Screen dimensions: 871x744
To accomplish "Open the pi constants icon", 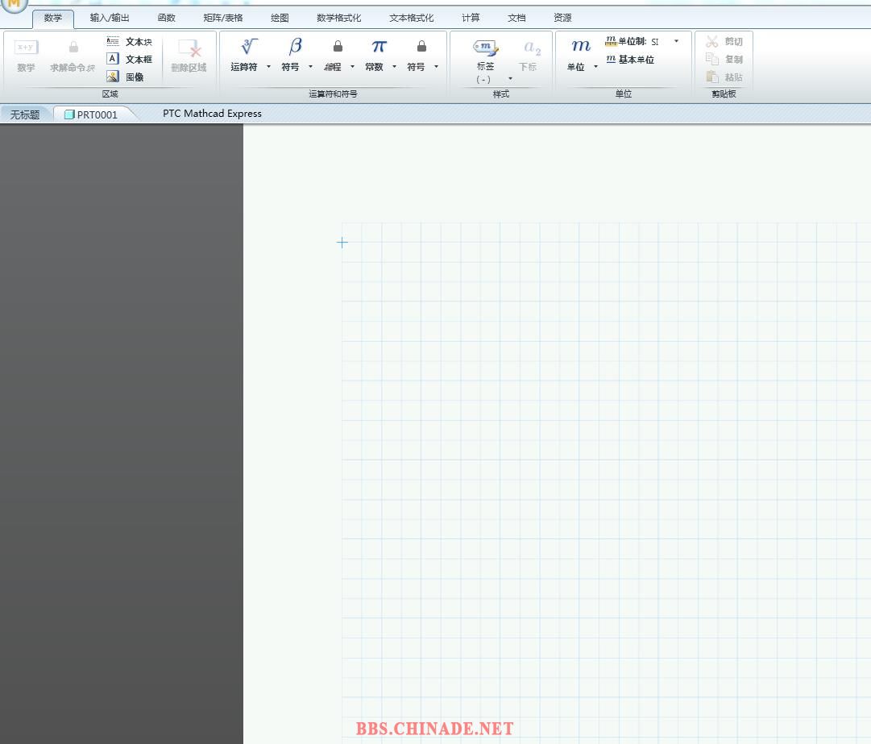I will click(379, 46).
